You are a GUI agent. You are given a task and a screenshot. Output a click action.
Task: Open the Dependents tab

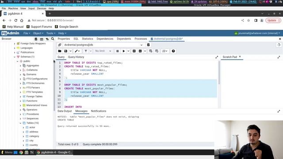click(x=124, y=39)
